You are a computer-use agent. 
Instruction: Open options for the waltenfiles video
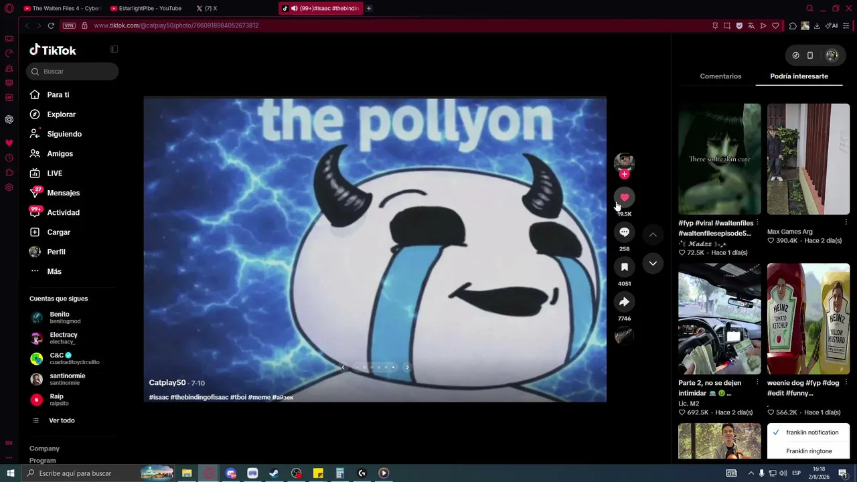click(757, 223)
